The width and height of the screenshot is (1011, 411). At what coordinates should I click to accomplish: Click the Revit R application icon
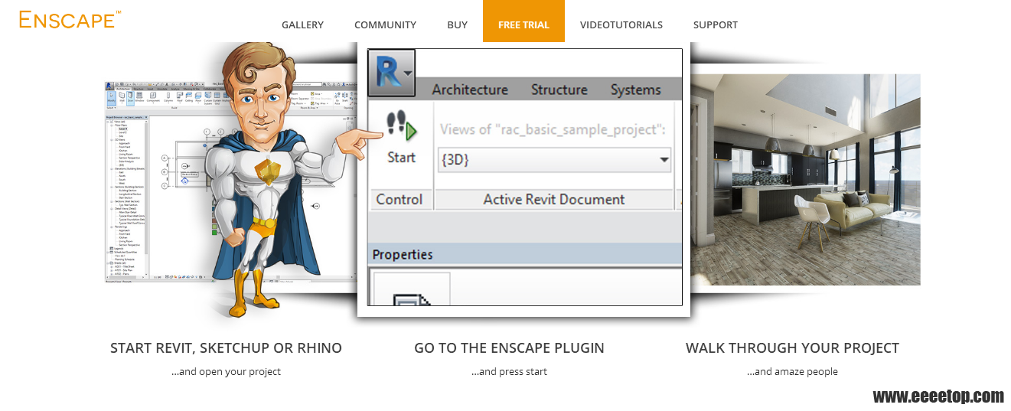tap(391, 73)
